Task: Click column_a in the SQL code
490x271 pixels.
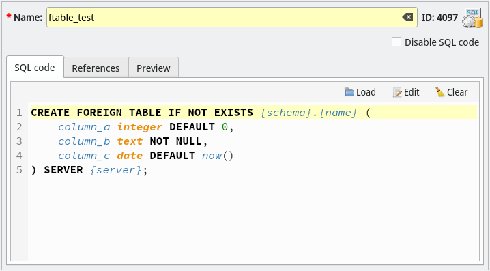Action: 84,127
